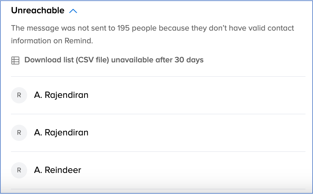Open the first A. Rajendiran name
The image size is (313, 194).
tap(61, 95)
